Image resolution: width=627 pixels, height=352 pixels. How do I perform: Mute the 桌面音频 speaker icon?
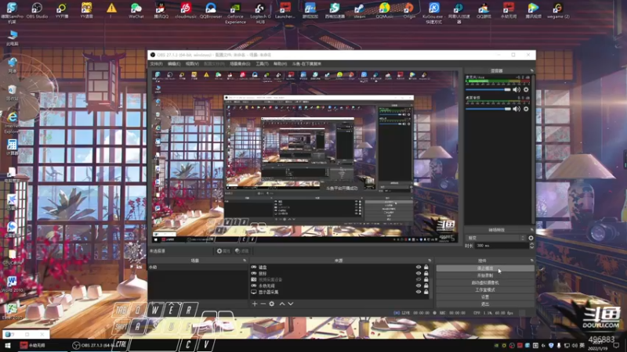pos(516,109)
